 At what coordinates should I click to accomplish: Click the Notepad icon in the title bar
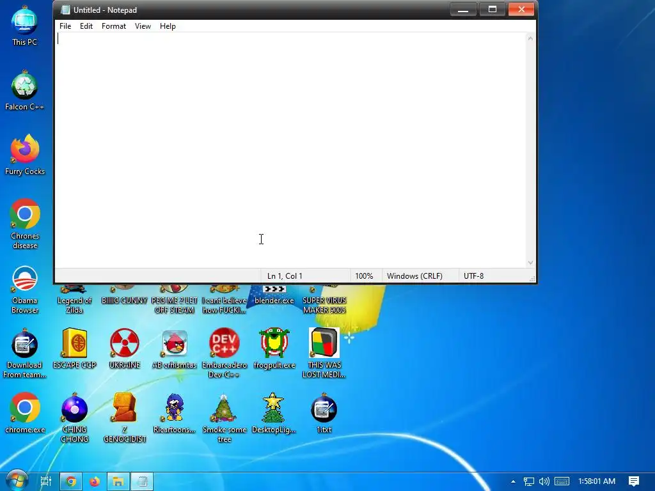tap(65, 10)
